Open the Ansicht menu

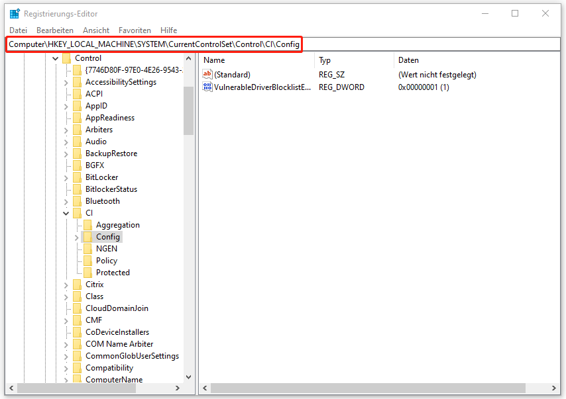tap(96, 30)
